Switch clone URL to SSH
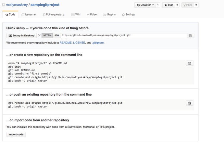The width and height of the screenshot is (224, 143). pos(56,35)
